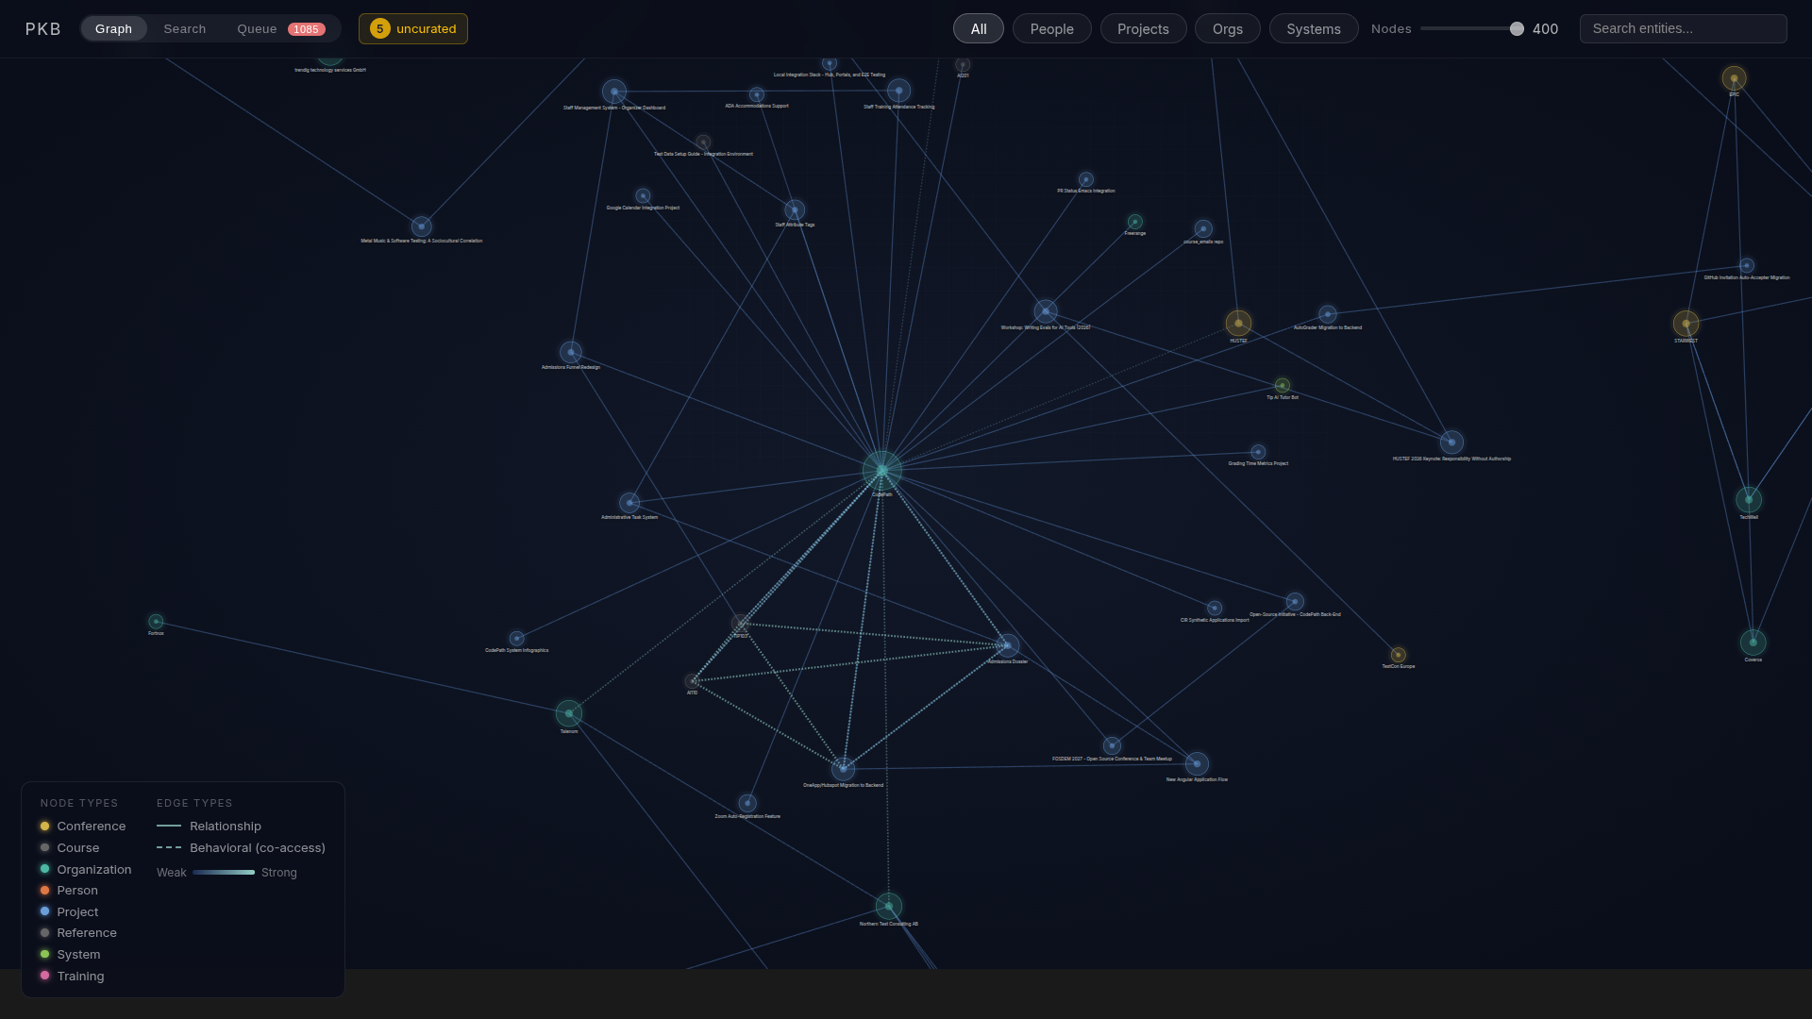Select the Staff Training Attendance Tracking node

(x=898, y=91)
